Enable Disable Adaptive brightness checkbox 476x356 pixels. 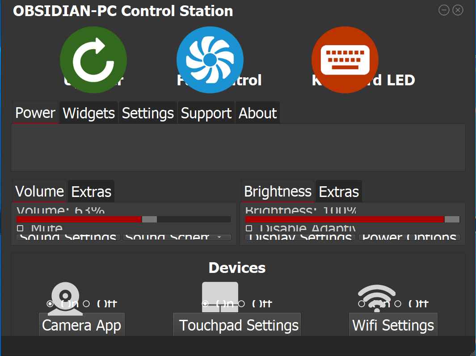pyautogui.click(x=249, y=228)
